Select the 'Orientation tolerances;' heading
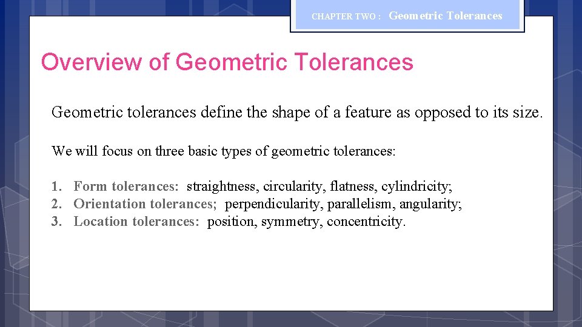 [x=145, y=204]
